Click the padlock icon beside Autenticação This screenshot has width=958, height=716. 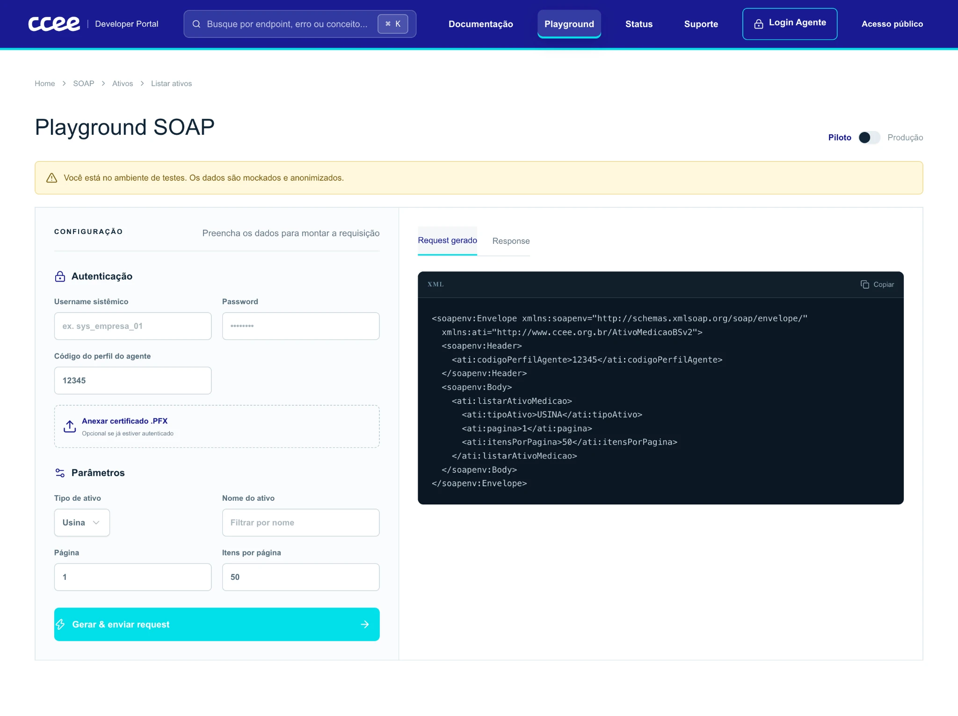point(60,277)
